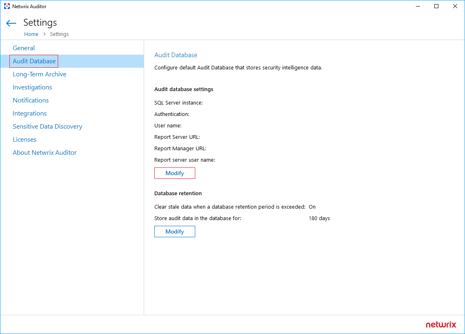Open the Licenses section
Viewport: 465px width, 334px height.
[x=25, y=139]
